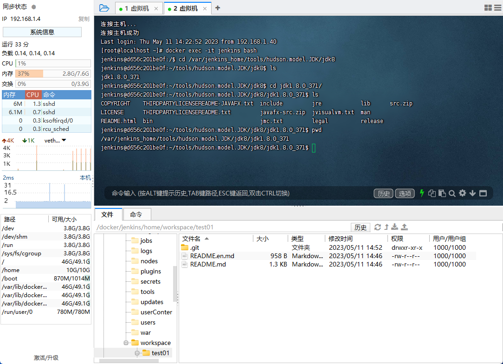
Task: Sort processes by CPU column
Action: coord(33,95)
